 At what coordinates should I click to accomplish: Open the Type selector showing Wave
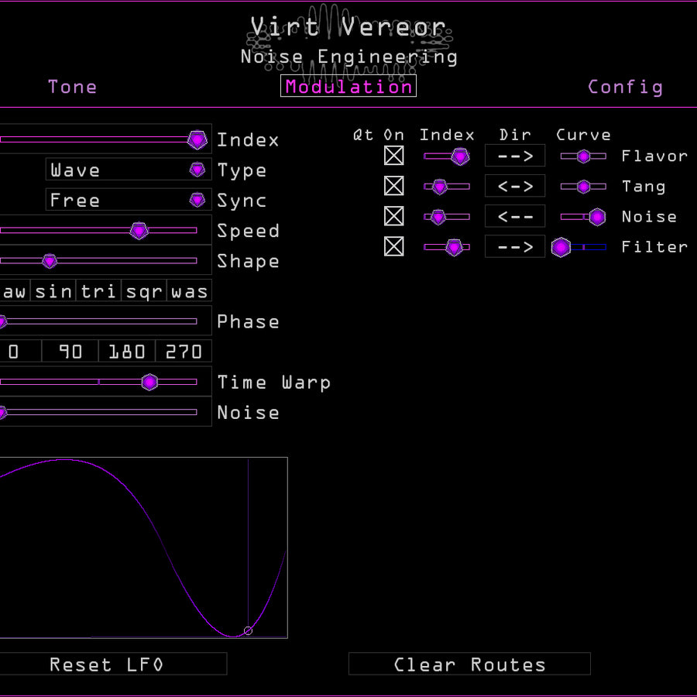click(128, 170)
